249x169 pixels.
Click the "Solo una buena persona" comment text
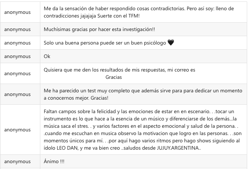click(105, 43)
